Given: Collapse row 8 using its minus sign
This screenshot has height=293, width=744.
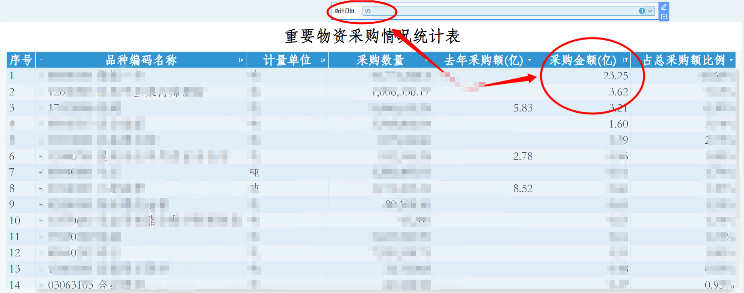Looking at the screenshot, I should click(x=41, y=189).
